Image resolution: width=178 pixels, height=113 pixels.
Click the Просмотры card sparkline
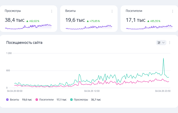[28, 27]
